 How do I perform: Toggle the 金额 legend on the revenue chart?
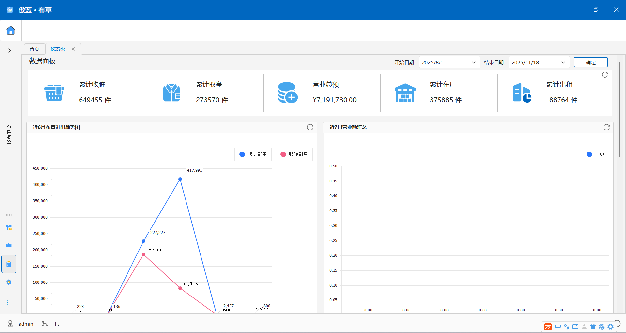[595, 154]
